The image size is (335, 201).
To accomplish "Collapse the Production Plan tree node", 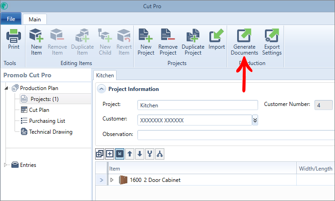I will click(6, 88).
